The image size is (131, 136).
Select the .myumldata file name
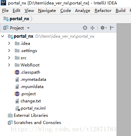pos(32,87)
